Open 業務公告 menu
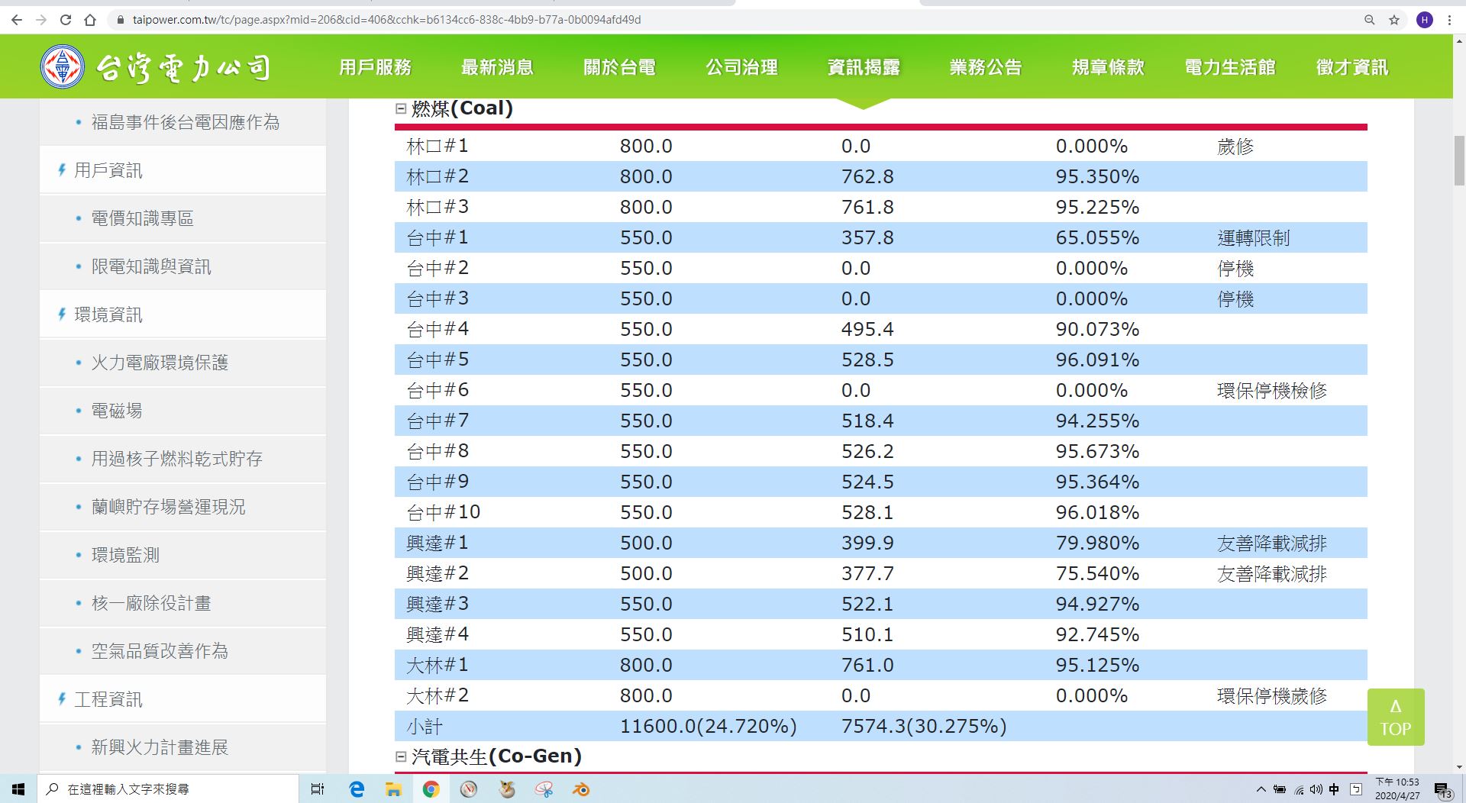The width and height of the screenshot is (1466, 803). click(x=986, y=67)
